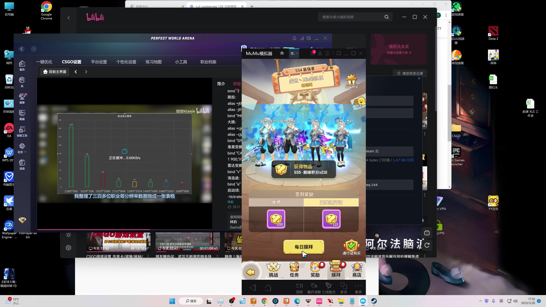
Task: Click the buffering video player area
Action: tap(125, 153)
